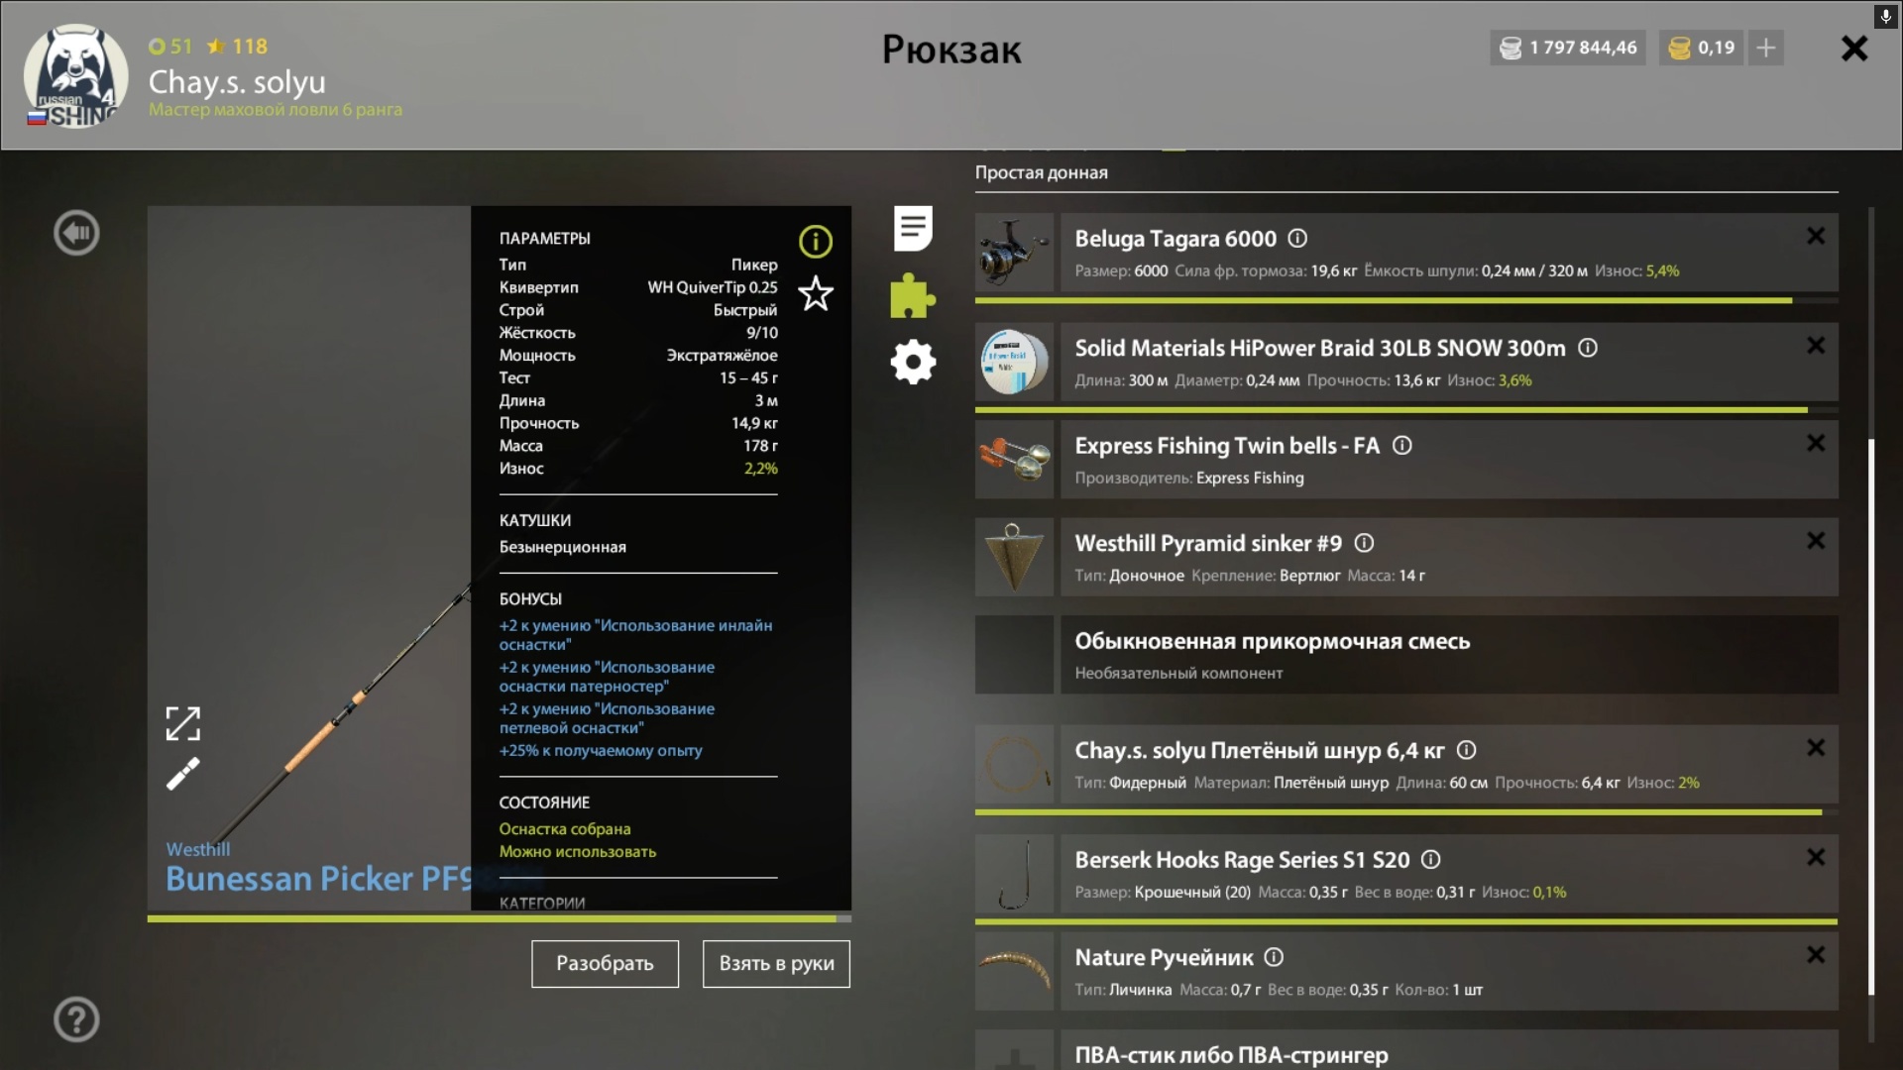
Task: Open the rod info icon in parameters panel
Action: pos(816,241)
